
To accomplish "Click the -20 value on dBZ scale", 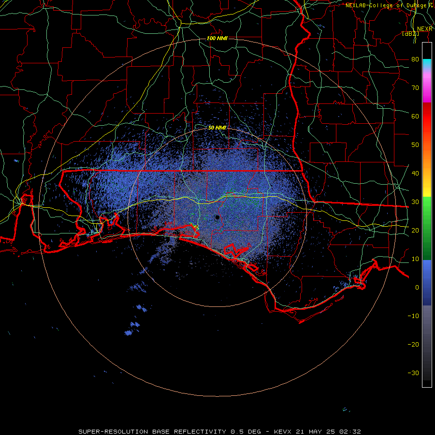I will point(413,344).
